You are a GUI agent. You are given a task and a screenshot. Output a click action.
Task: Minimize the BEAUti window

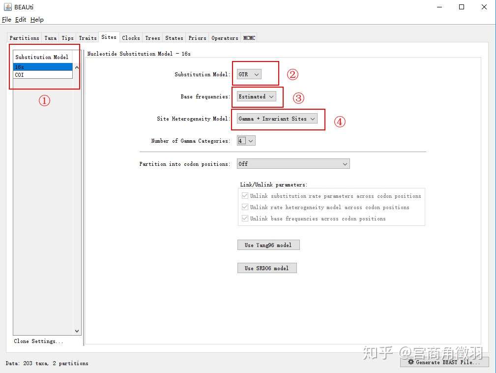click(x=439, y=7)
